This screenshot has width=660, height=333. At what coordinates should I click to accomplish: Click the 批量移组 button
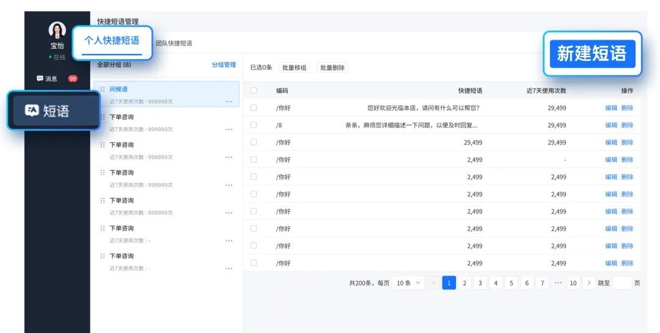coord(294,68)
